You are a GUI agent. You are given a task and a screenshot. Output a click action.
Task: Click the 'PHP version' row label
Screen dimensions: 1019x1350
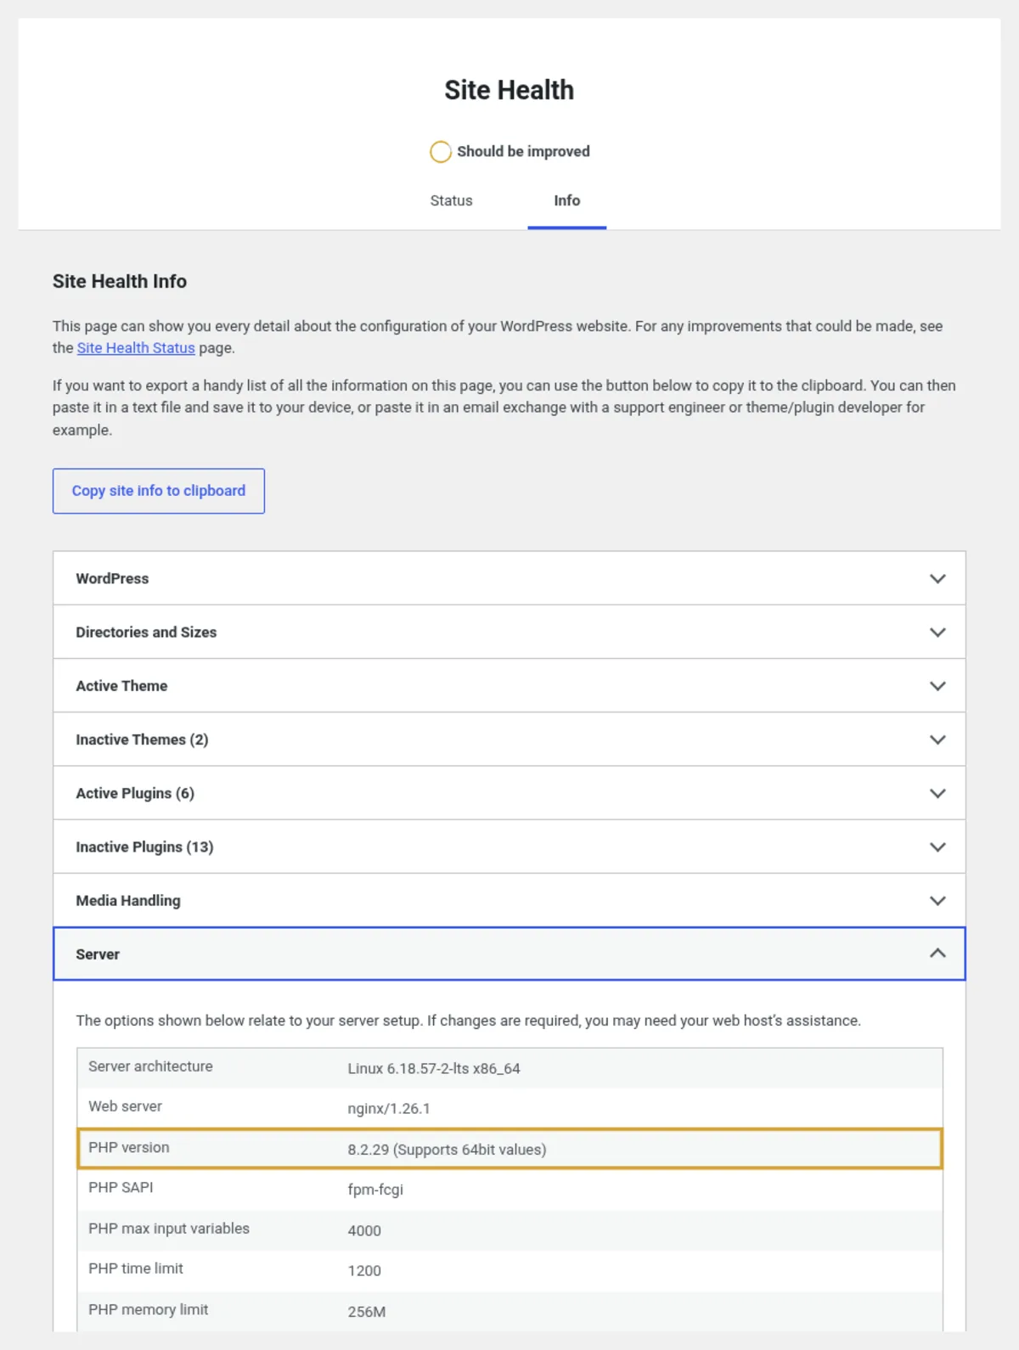[129, 1147]
